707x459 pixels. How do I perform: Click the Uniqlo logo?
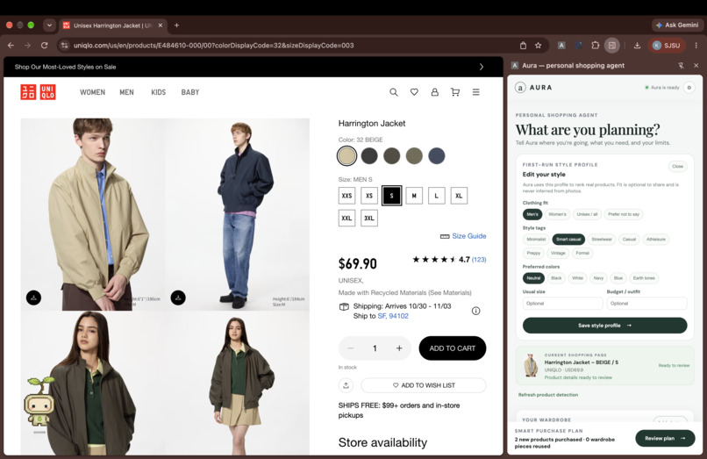[x=39, y=92]
